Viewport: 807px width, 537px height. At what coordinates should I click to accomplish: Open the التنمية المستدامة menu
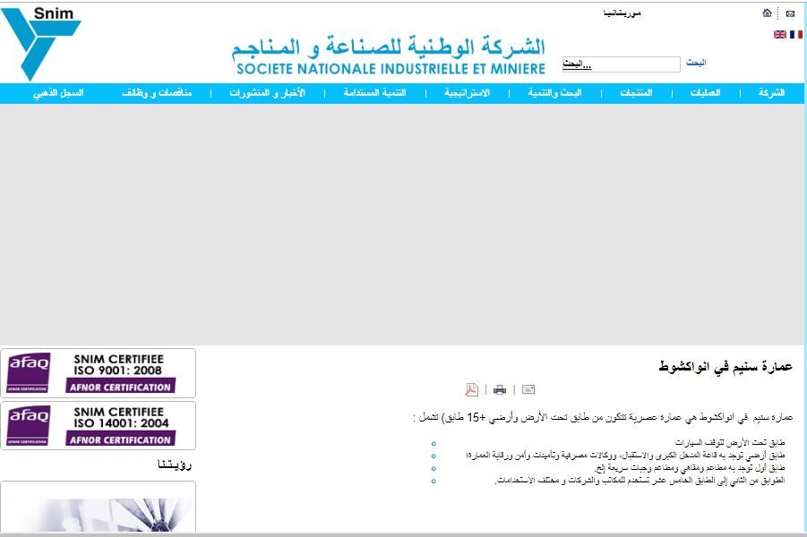[374, 93]
